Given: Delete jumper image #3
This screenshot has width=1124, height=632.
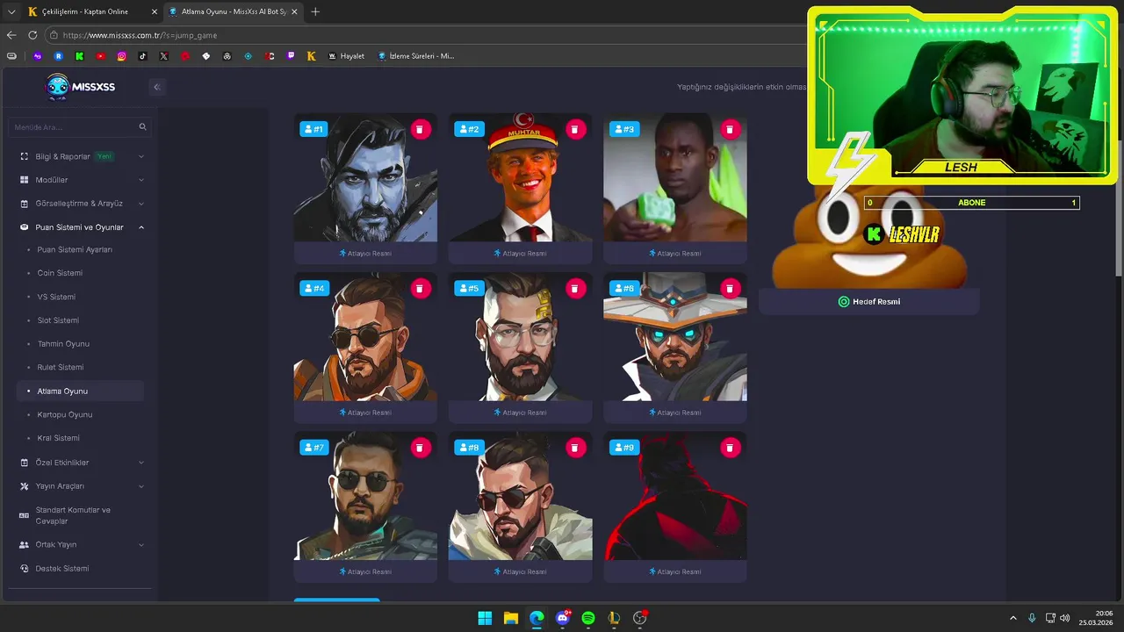Looking at the screenshot, I should tap(730, 129).
